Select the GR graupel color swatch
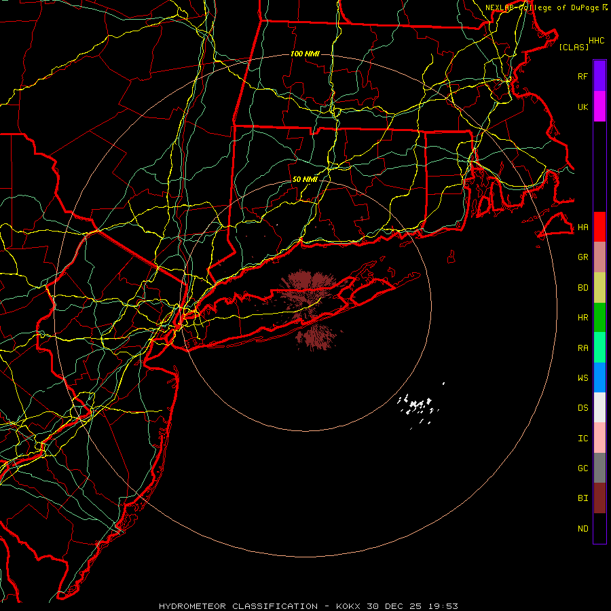This screenshot has width=611, height=611. click(x=599, y=257)
